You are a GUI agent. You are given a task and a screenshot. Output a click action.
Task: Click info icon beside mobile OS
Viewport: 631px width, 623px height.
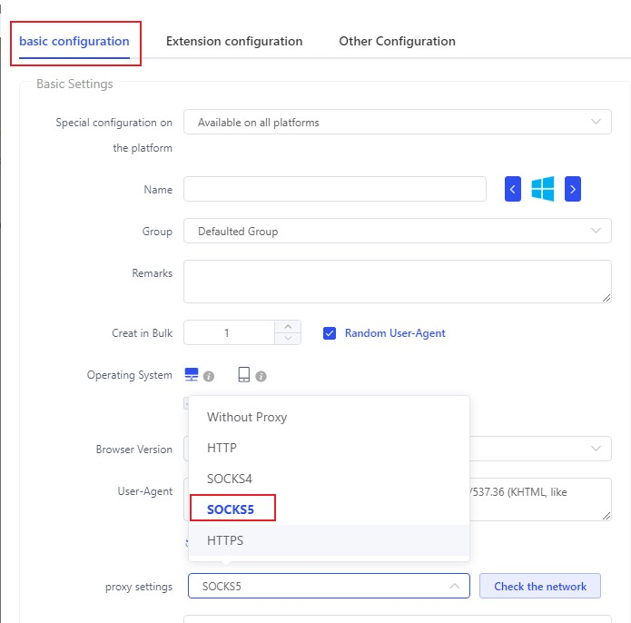pos(261,376)
